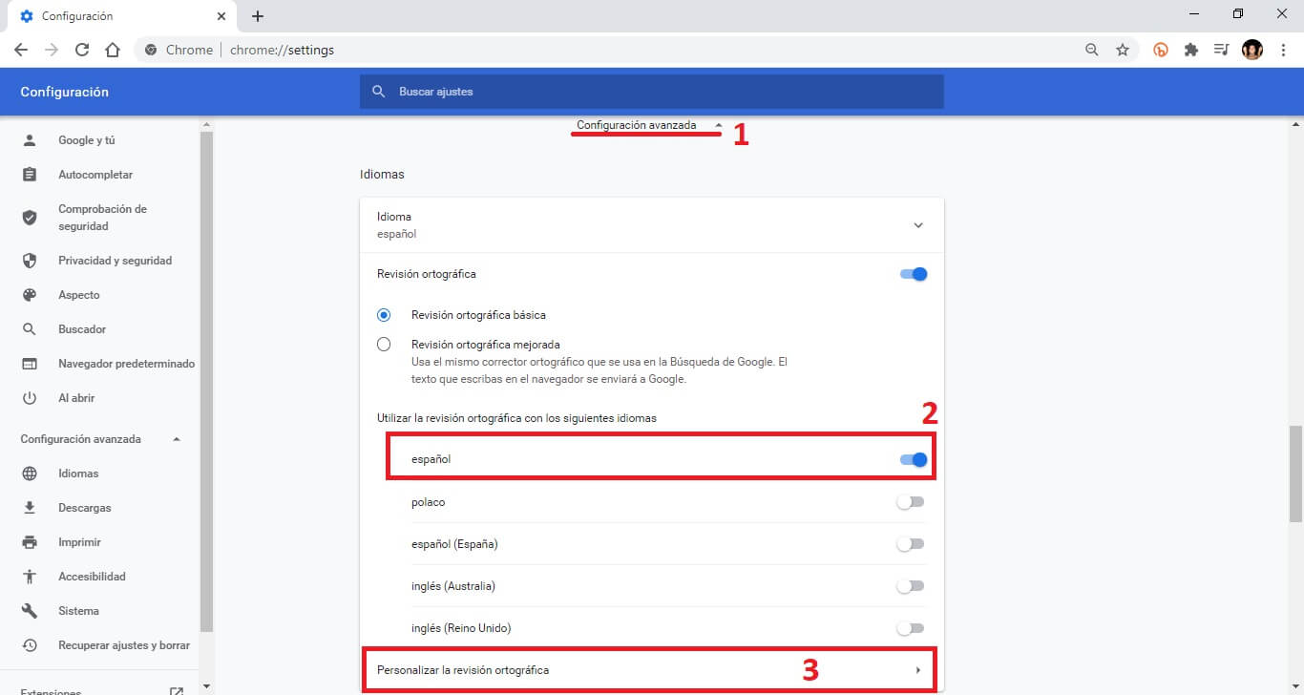Click the browser forward arrow
1304x695 pixels.
(x=52, y=50)
